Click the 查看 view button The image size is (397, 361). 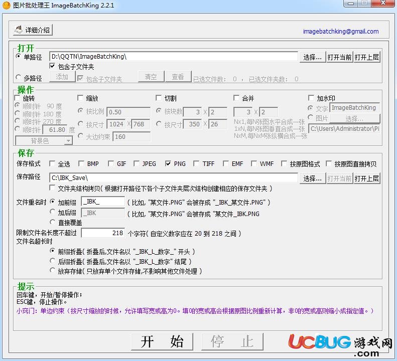point(178,77)
